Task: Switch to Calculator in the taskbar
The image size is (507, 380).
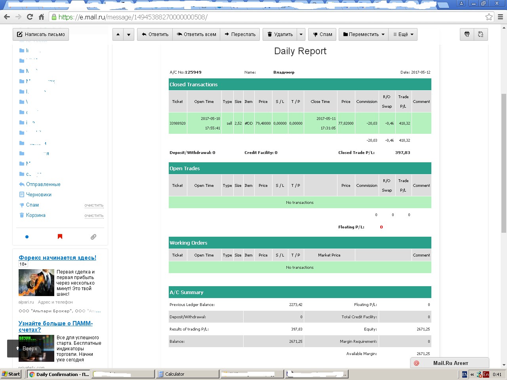Action: point(187,374)
